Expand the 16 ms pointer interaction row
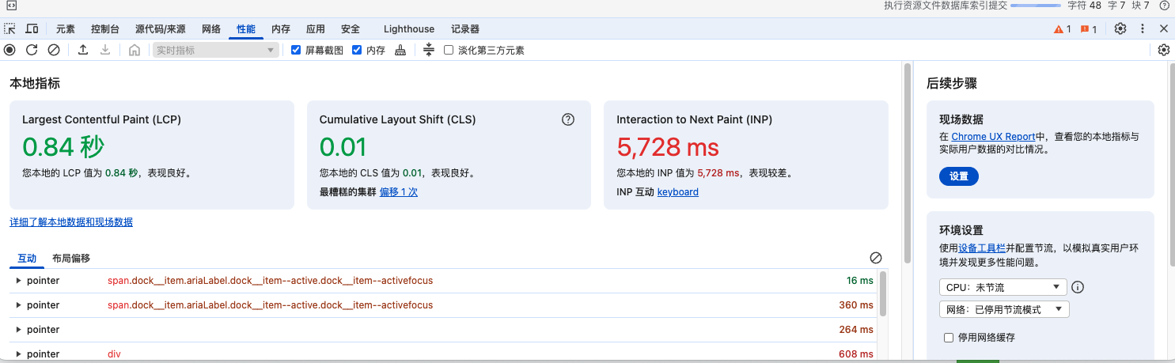 19,281
